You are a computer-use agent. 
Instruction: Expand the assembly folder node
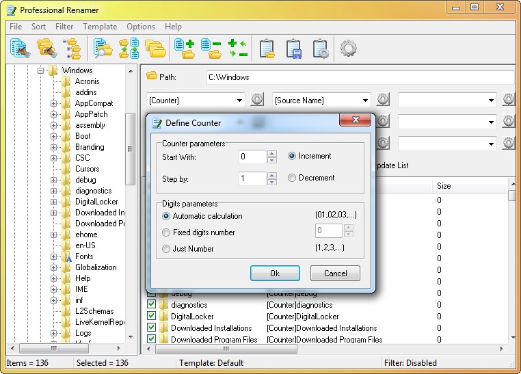(53, 125)
